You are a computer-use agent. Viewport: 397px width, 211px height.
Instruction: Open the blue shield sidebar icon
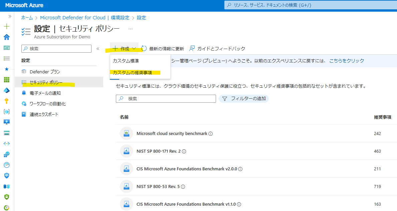pyautogui.click(x=7, y=176)
